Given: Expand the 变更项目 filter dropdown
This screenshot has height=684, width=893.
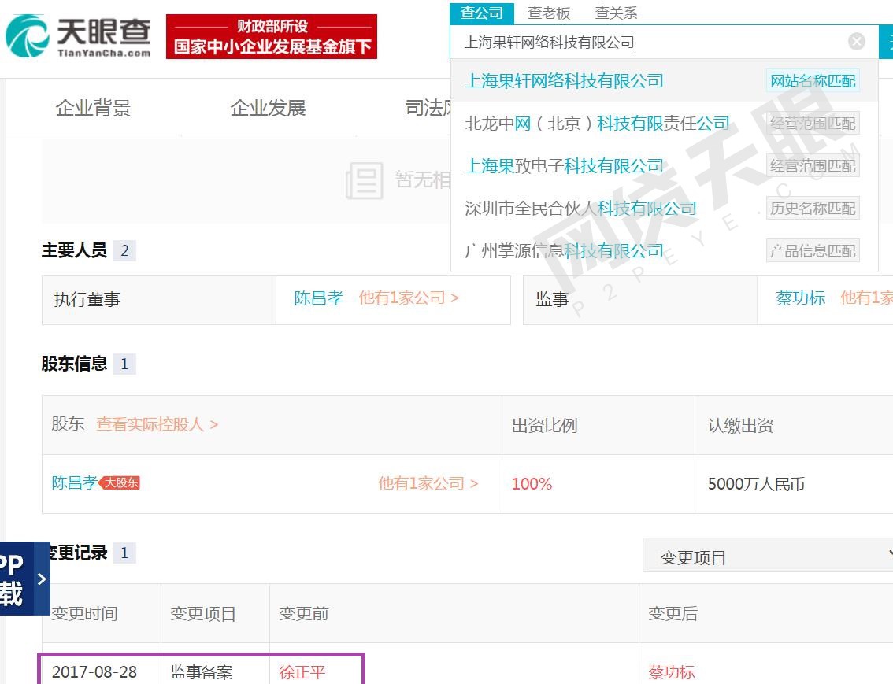Looking at the screenshot, I should coord(768,556).
